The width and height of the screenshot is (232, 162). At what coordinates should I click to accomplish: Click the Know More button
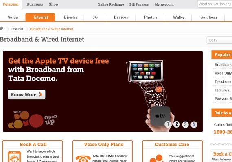[26, 94]
